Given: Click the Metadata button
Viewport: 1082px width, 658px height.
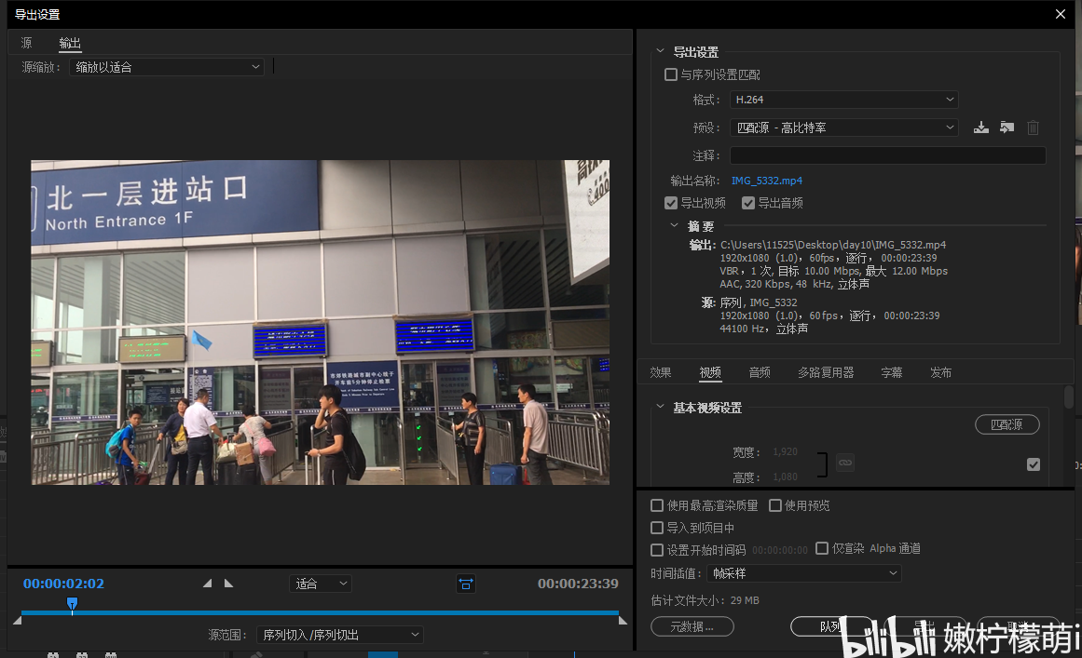Looking at the screenshot, I should click(692, 626).
